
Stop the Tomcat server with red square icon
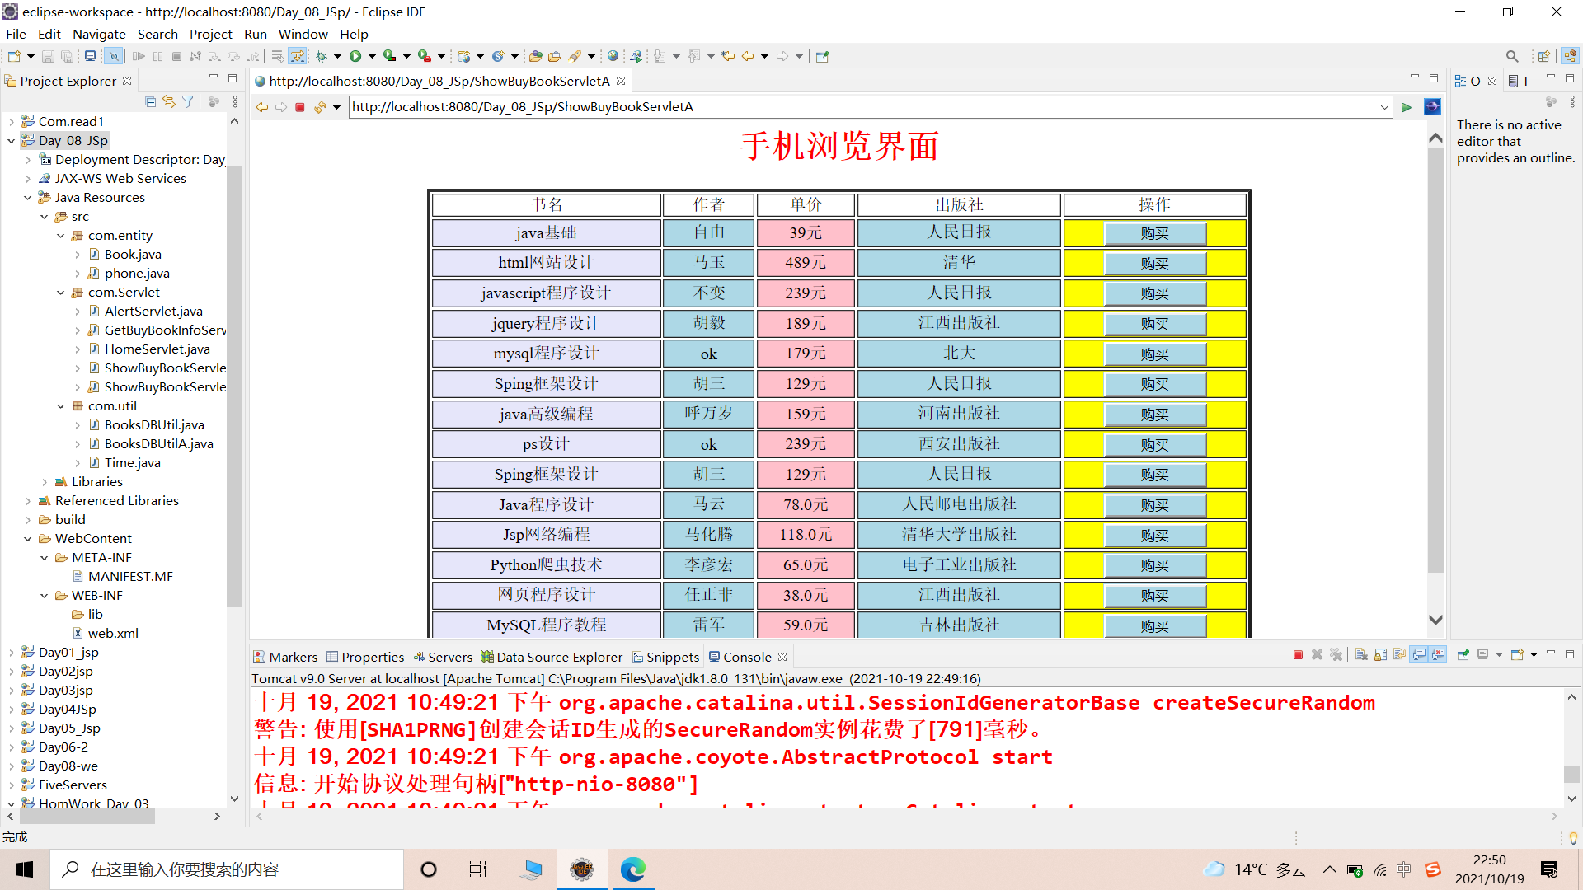[1297, 654]
